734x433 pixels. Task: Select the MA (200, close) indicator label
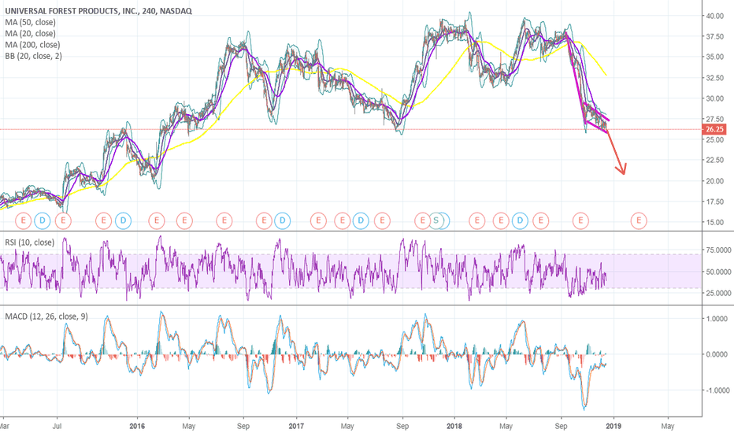coord(32,44)
